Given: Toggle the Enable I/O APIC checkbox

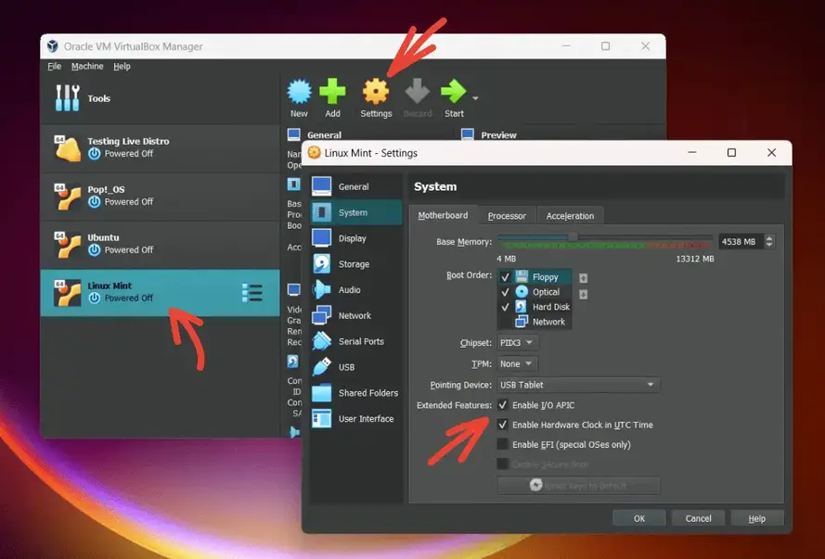Looking at the screenshot, I should tap(503, 405).
